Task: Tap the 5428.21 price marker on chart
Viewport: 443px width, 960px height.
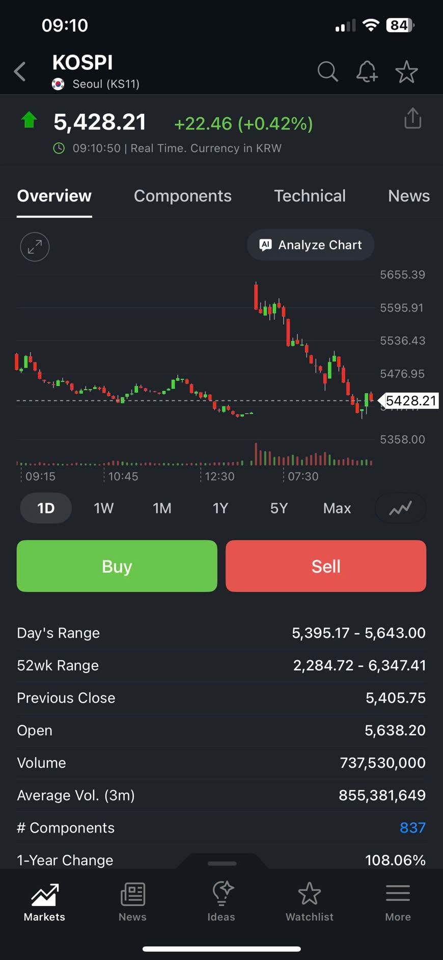Action: 410,401
